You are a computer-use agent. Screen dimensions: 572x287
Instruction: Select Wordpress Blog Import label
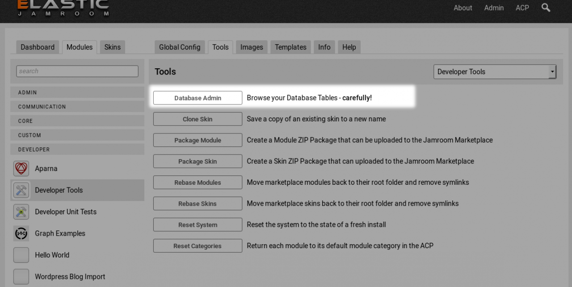[x=70, y=277]
